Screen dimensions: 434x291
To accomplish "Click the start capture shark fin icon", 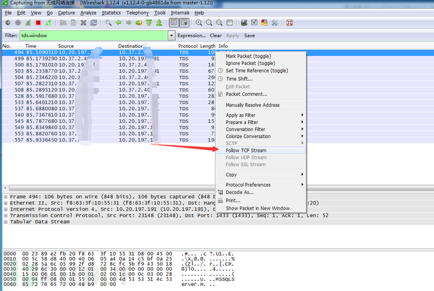I will pyautogui.click(x=28, y=23).
